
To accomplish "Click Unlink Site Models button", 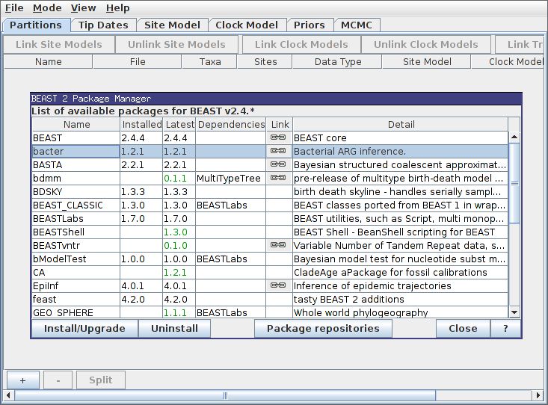I will 176,44.
